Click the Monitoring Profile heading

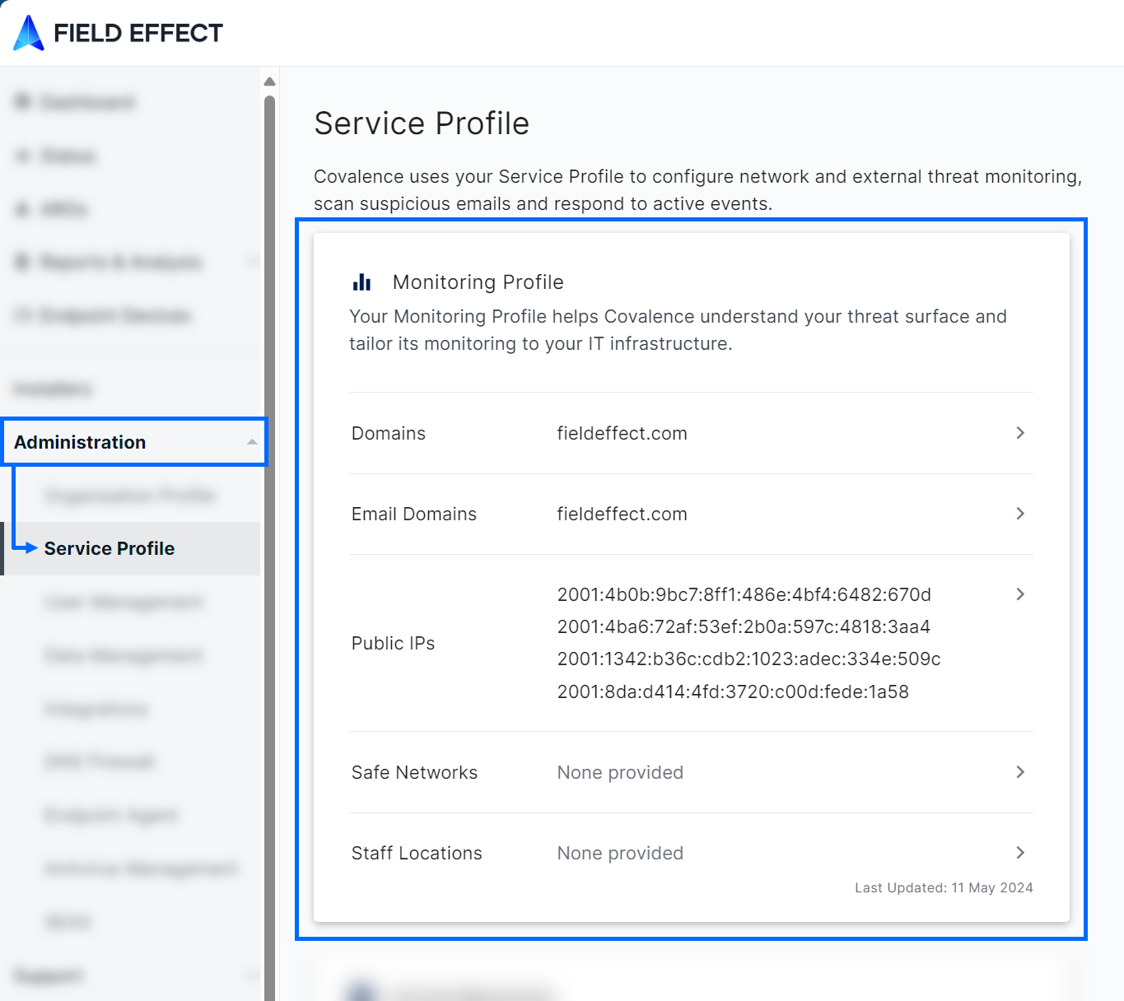coord(478,282)
